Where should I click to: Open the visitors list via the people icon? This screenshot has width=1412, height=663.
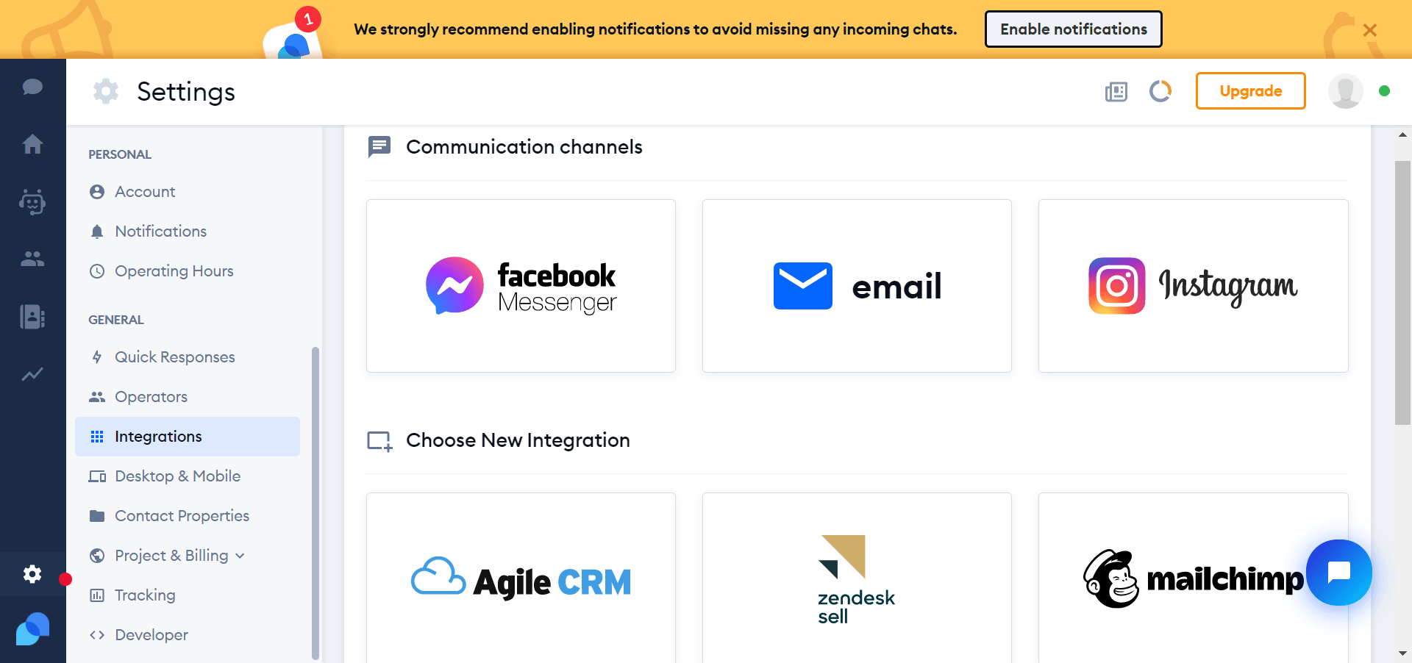32,259
